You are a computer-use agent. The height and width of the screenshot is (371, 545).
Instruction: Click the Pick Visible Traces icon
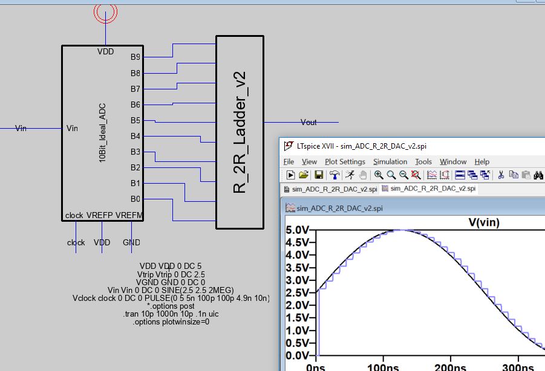(432, 175)
